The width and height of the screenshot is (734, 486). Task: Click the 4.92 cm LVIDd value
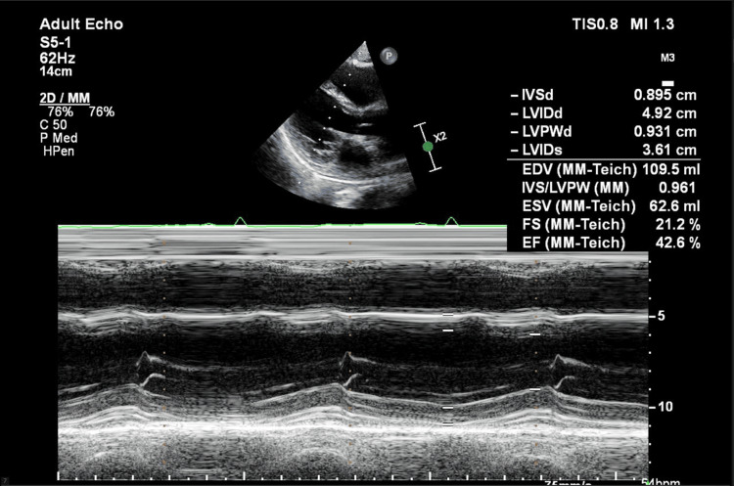pyautogui.click(x=669, y=113)
